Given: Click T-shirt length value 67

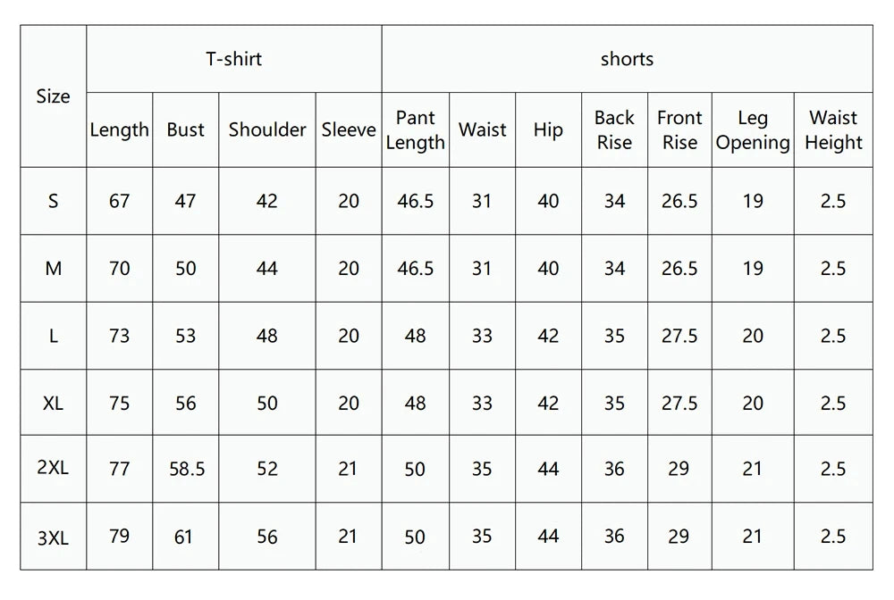Looking at the screenshot, I should coord(119,201).
